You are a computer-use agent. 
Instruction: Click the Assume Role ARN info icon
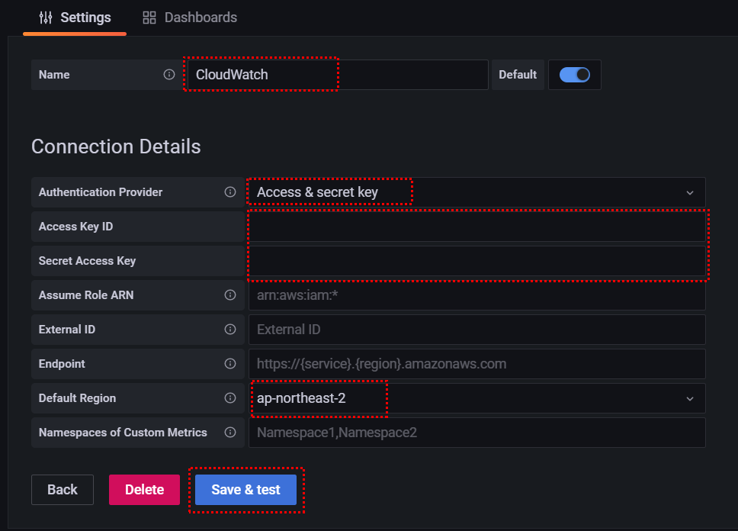[x=230, y=295]
